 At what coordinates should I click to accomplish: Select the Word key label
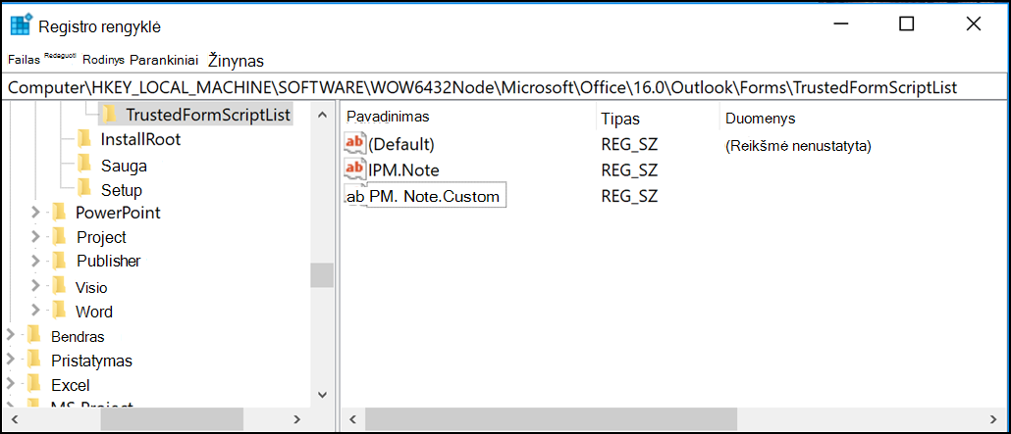94,312
